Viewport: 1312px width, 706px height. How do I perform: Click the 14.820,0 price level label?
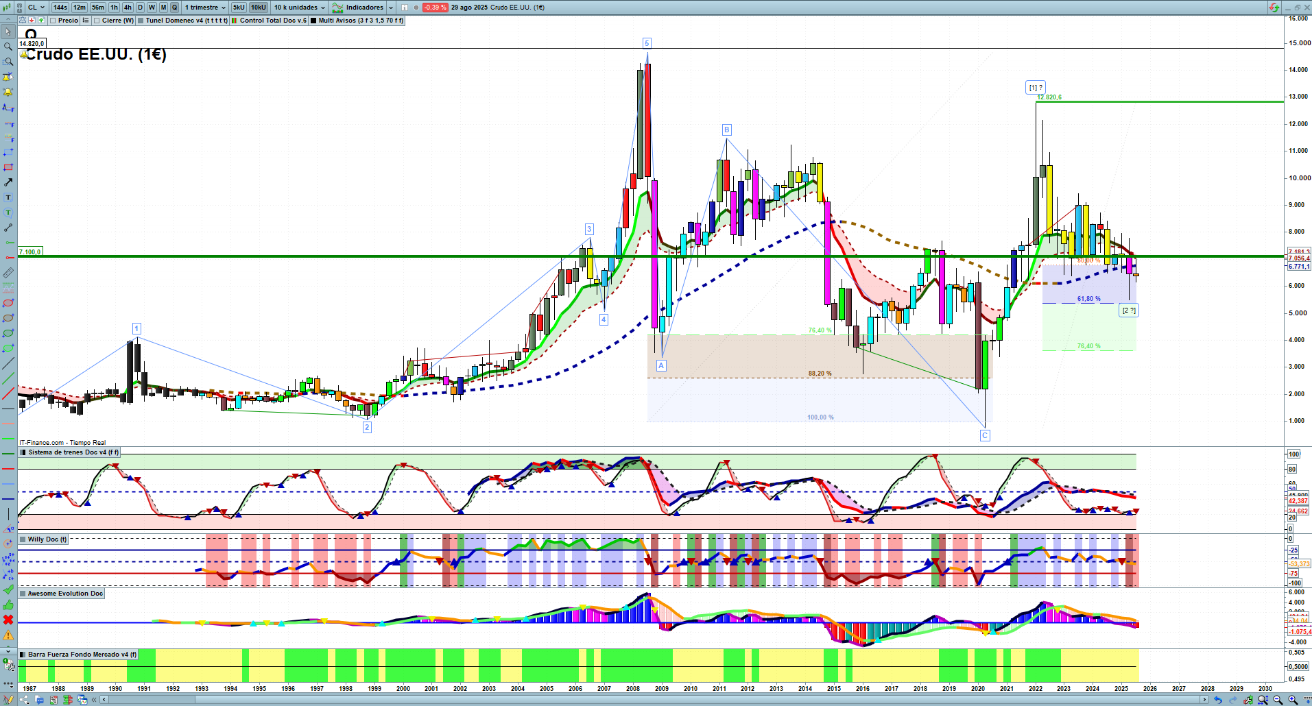[32, 44]
